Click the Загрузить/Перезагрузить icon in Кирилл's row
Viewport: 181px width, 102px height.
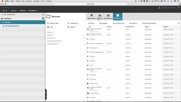pyautogui.click(x=88, y=52)
